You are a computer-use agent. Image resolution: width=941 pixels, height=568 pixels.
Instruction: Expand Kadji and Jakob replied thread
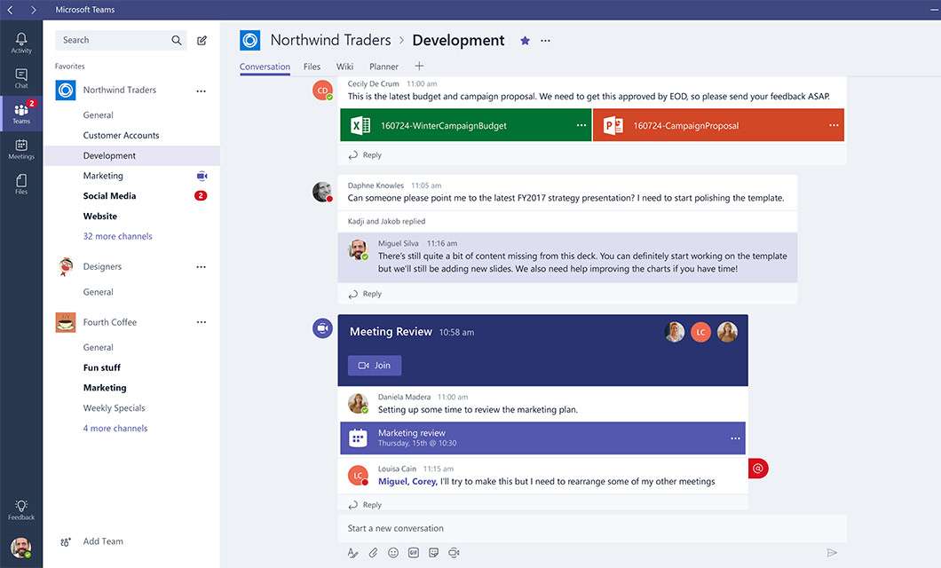pos(386,221)
